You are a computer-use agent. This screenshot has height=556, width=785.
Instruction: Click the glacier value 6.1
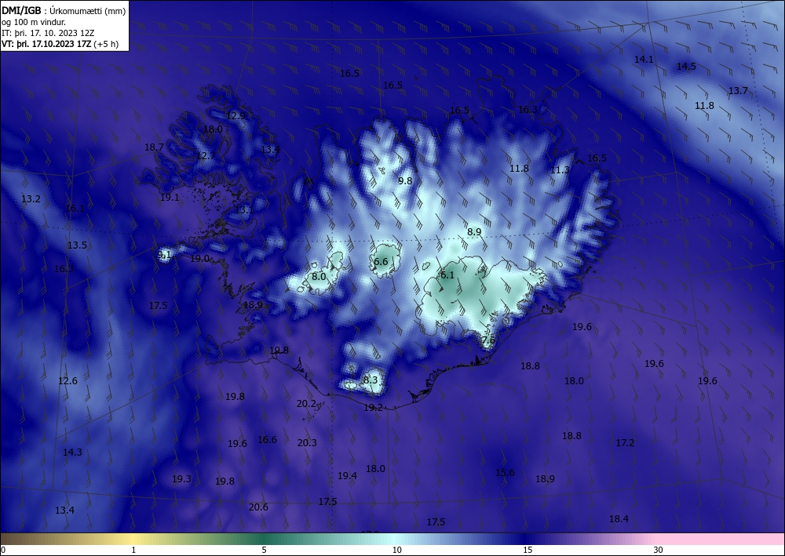447,274
